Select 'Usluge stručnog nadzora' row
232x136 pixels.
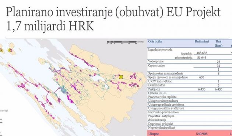click(163, 101)
